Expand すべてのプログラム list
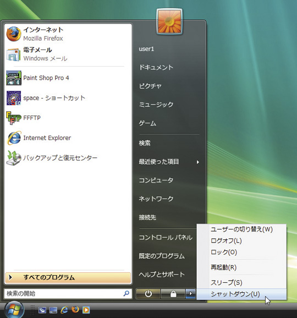 point(68,277)
